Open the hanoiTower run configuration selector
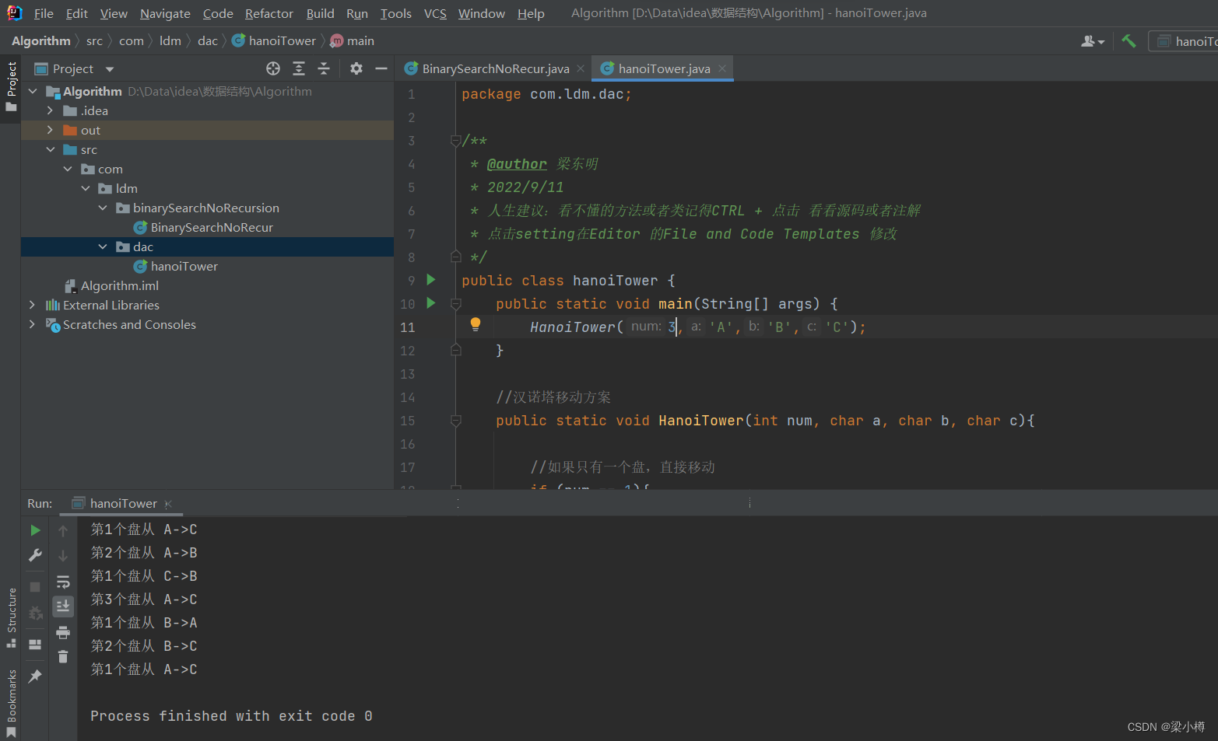Screen dimensions: 1218x741 click(x=1184, y=41)
